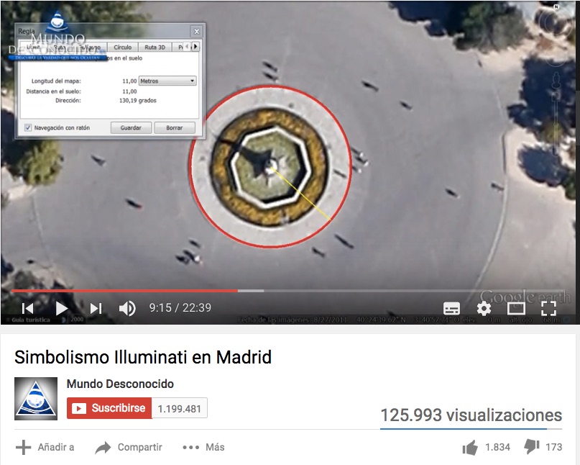Click the Mundo Desconocido channel avatar

click(x=36, y=399)
